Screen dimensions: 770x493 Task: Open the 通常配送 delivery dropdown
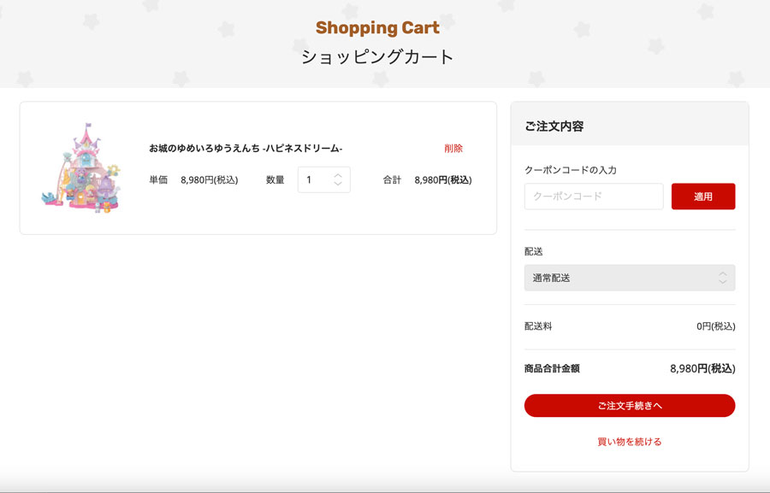click(630, 278)
